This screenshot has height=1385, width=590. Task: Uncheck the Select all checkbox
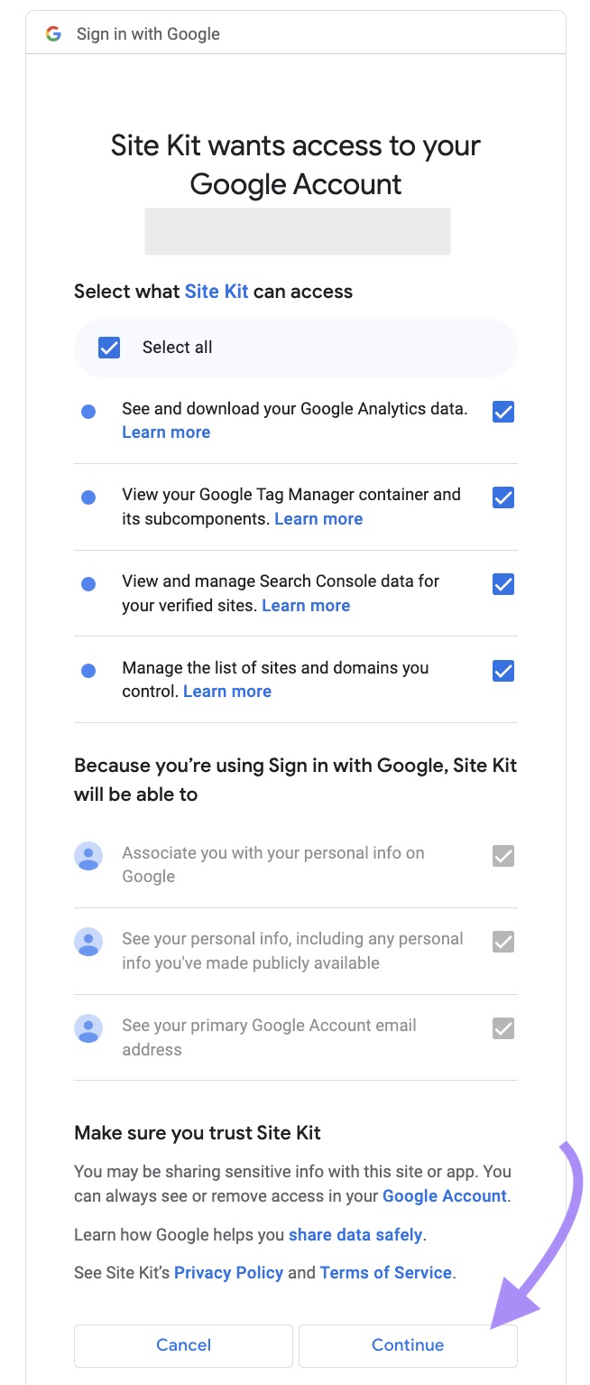click(107, 347)
